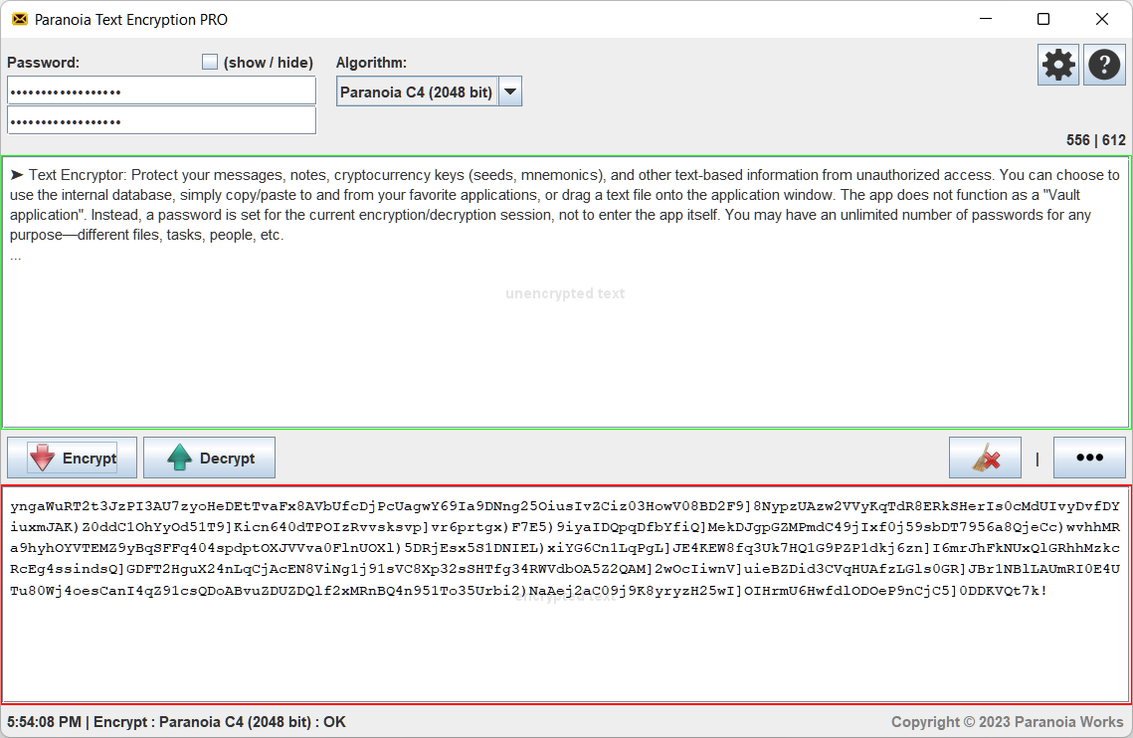Focus the password confirmation field
Image resolution: width=1133 pixels, height=738 pixels.
[161, 119]
